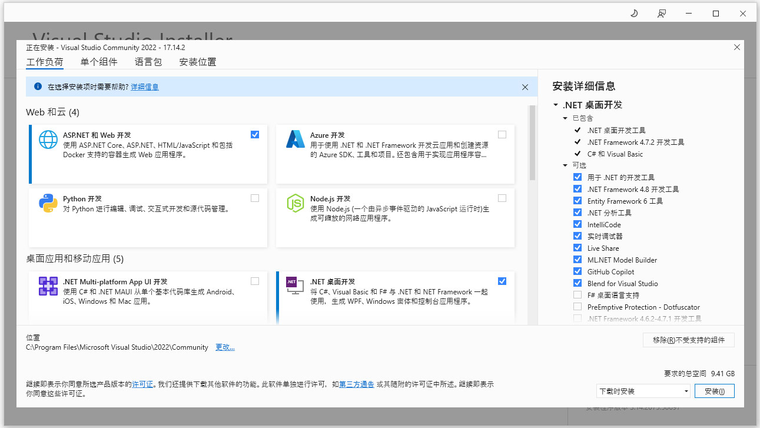Click the .NET 桌面开发 workload icon
The image size is (760, 428).
click(295, 286)
